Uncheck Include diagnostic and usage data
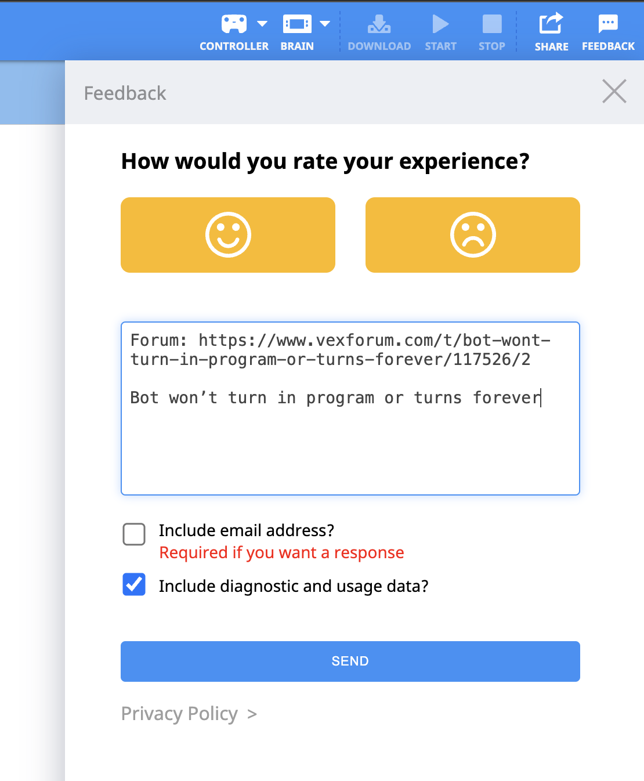The image size is (644, 781). point(134,585)
